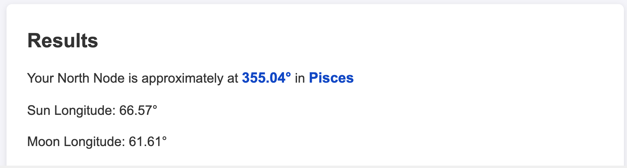Select the blue 355.04° North Node value
The image size is (627, 168).
pos(267,78)
